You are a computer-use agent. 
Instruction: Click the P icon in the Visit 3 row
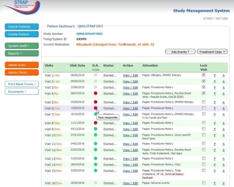coord(215,88)
